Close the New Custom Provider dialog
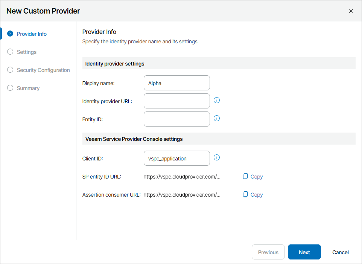362x264 pixels. tap(351, 11)
